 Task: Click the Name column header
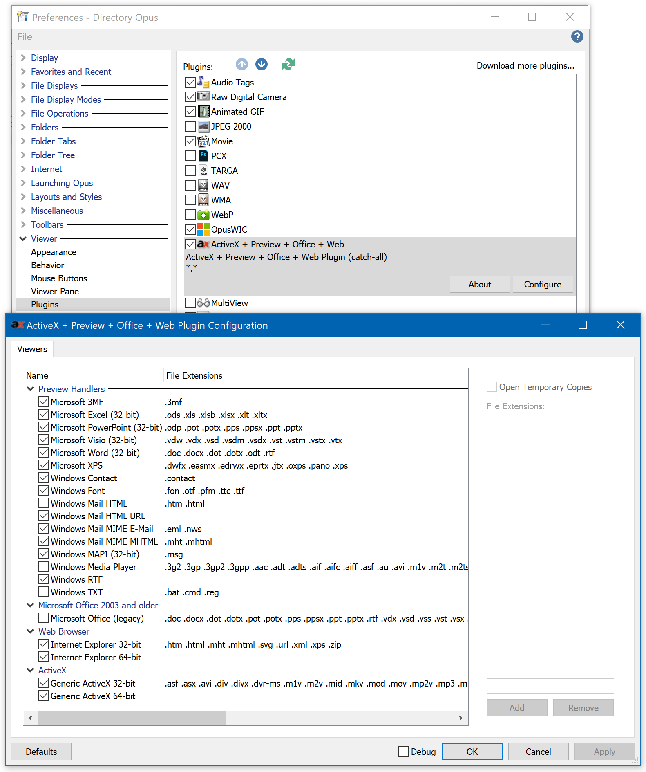(94, 375)
